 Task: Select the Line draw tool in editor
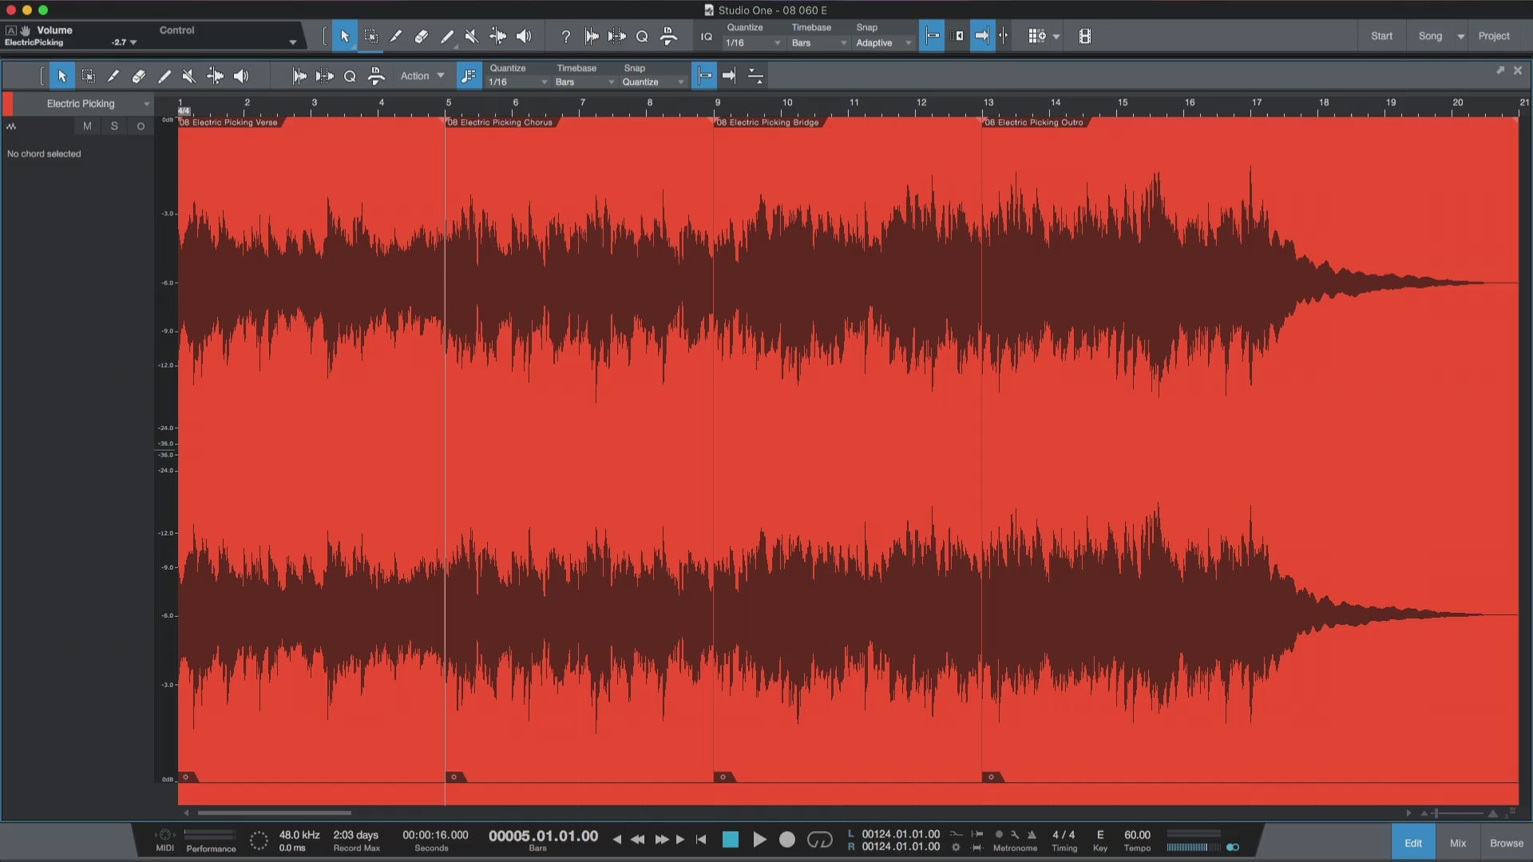point(164,76)
